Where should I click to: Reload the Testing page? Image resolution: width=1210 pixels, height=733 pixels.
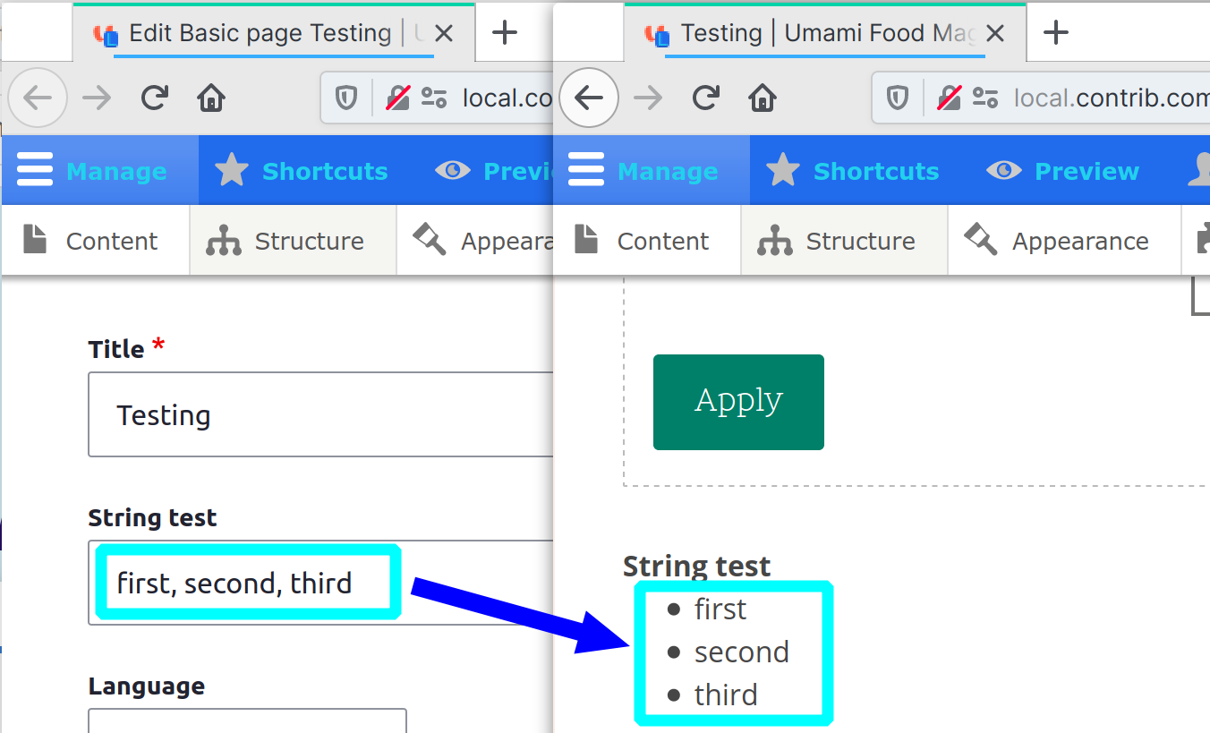(706, 98)
